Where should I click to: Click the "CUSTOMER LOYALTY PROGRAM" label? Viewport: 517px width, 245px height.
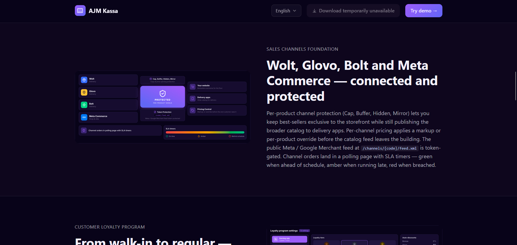pos(110,227)
